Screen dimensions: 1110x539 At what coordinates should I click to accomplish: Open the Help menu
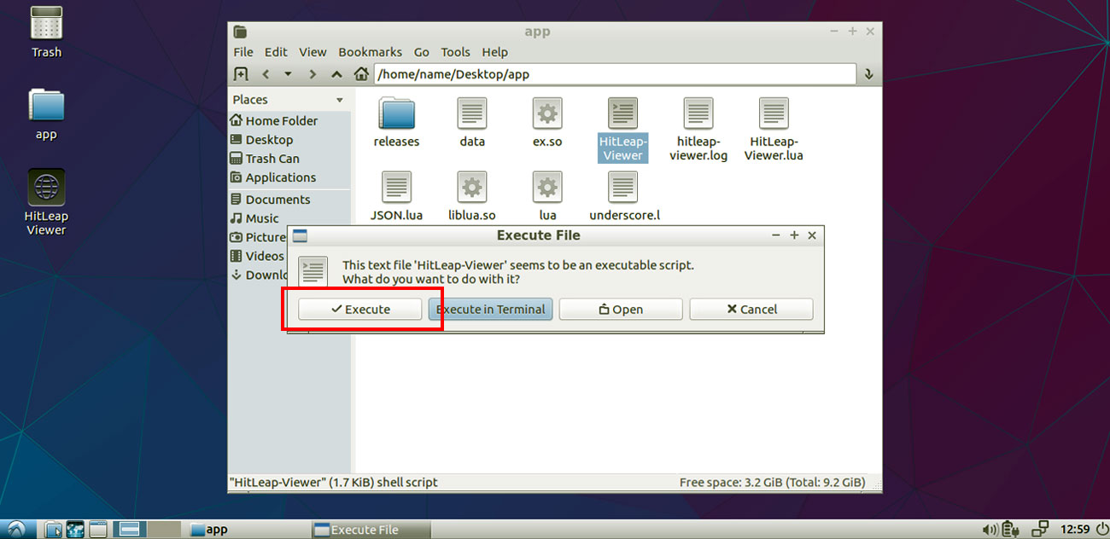[x=494, y=52]
